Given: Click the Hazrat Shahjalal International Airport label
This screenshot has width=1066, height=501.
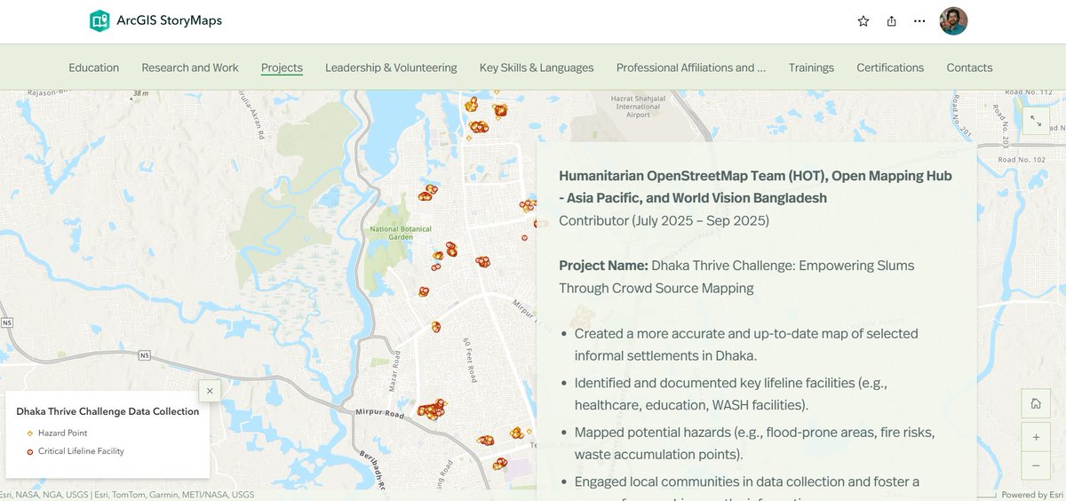Looking at the screenshot, I should (638, 106).
